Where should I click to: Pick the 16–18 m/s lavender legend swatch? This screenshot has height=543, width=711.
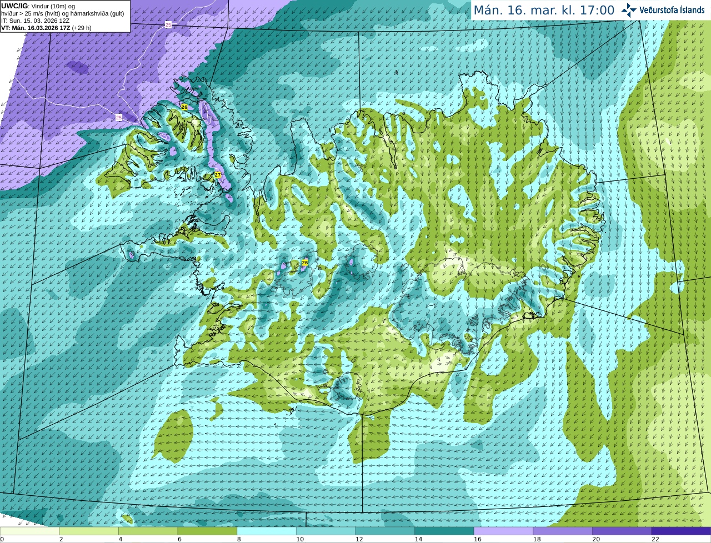click(x=503, y=531)
